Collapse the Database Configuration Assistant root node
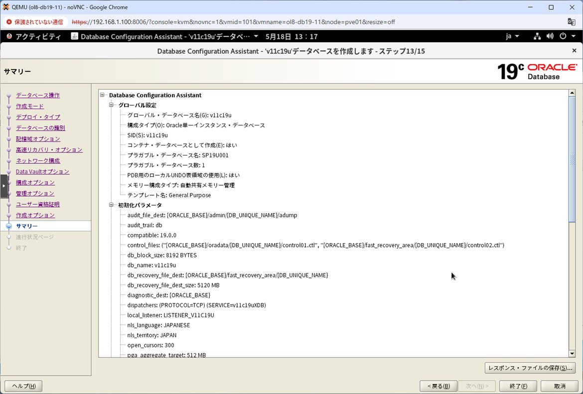583x394 pixels. [102, 95]
